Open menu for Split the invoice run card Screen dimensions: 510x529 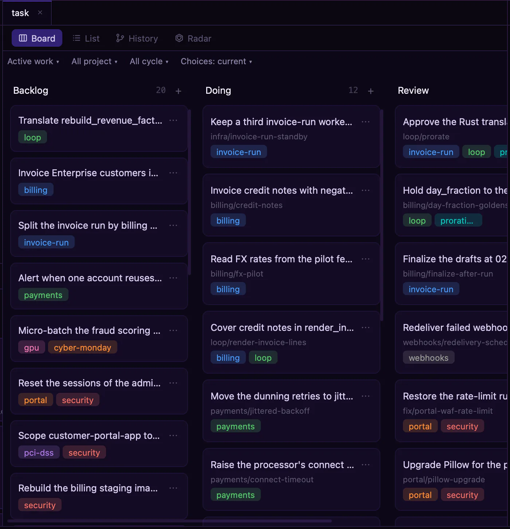173,225
